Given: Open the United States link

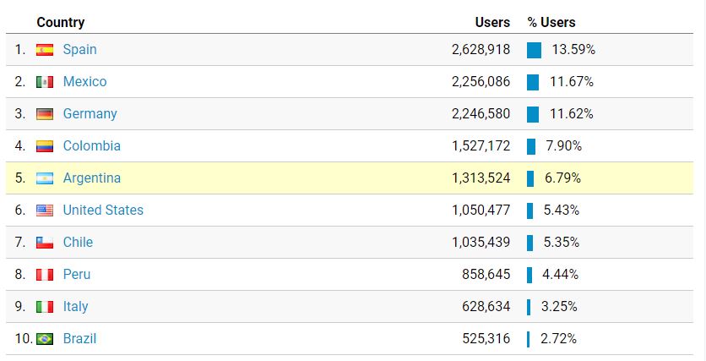Looking at the screenshot, I should [103, 210].
